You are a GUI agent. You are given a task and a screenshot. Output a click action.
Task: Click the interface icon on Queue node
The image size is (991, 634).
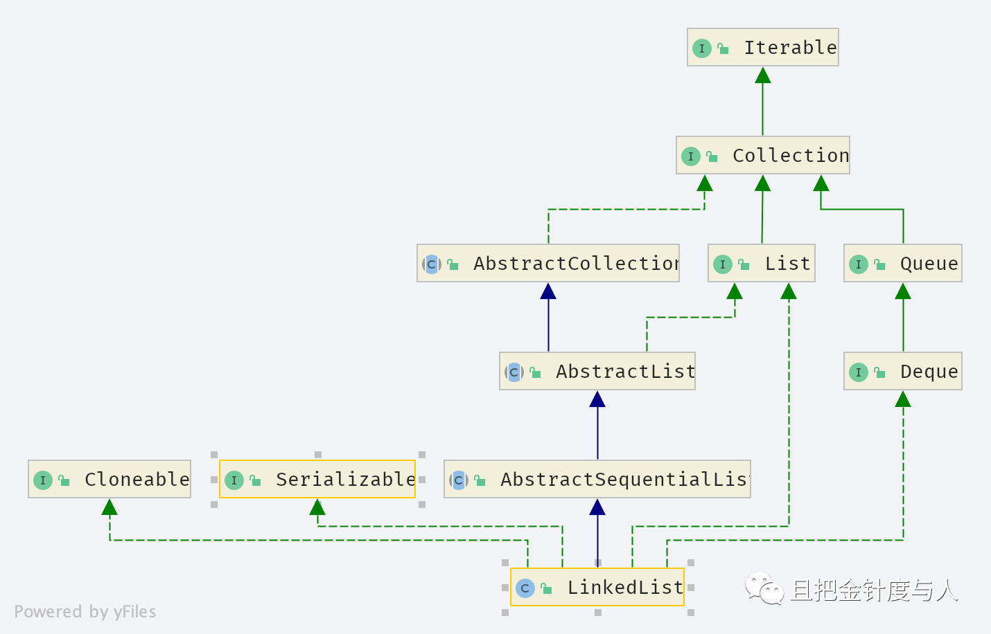(859, 264)
